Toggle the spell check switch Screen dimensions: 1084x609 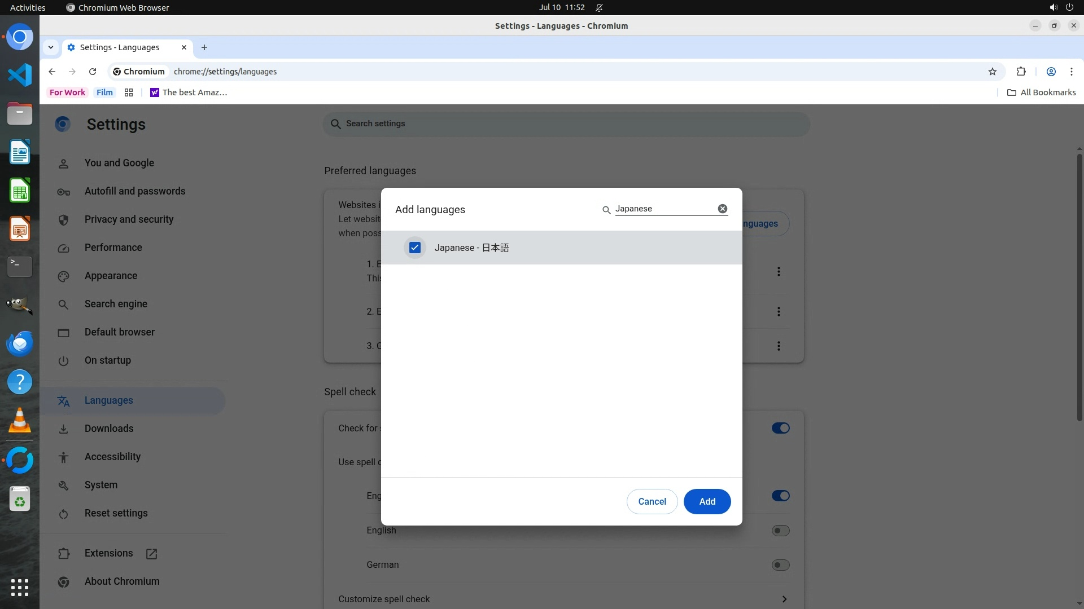[x=780, y=428]
